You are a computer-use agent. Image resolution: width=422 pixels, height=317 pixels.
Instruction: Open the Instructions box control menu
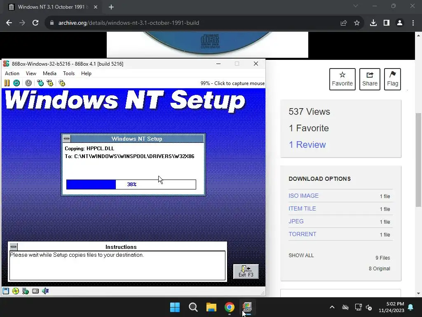coord(14,247)
